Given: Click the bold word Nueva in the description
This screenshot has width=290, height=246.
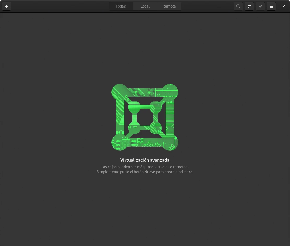Looking at the screenshot, I should [x=150, y=172].
